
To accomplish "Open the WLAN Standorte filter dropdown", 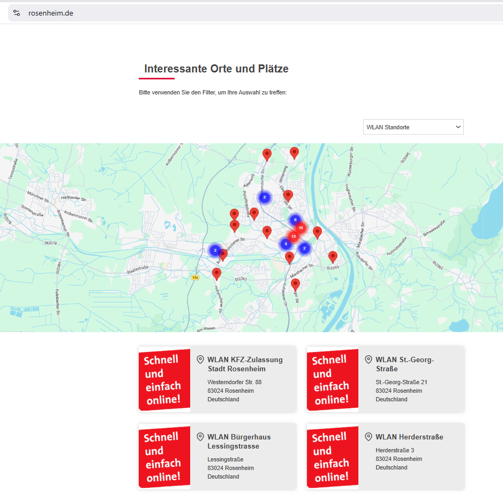I will (413, 127).
